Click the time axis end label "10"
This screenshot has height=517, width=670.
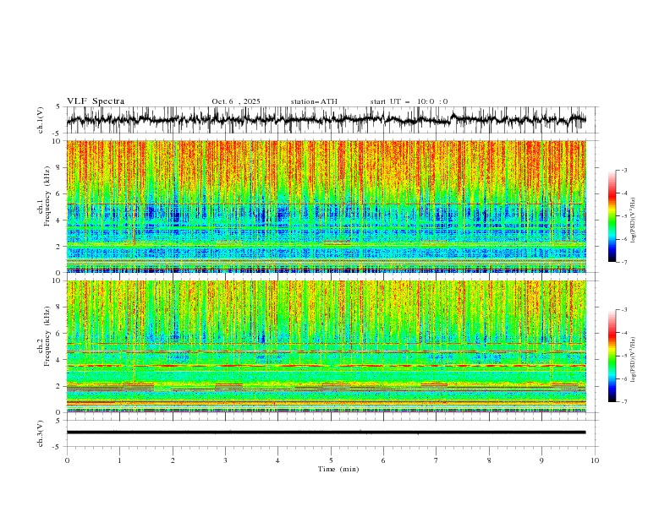point(595,460)
